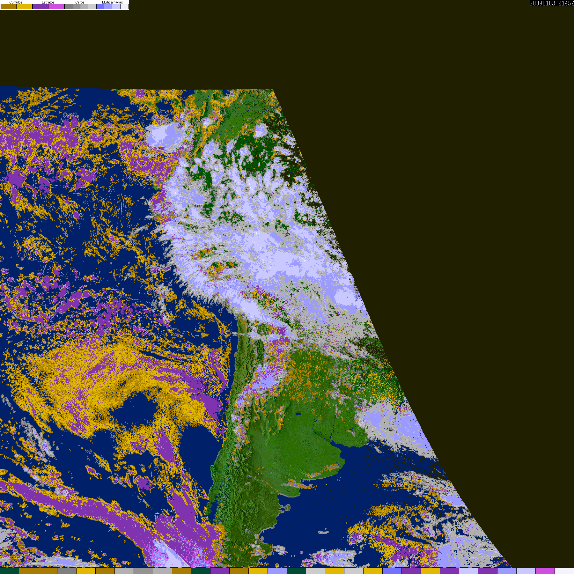574x574 pixels.
Task: Choose the darkest blue Multicamadas legend swatch
Action: click(x=100, y=6)
